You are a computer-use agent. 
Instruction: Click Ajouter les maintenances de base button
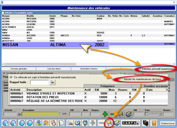(x=142, y=79)
